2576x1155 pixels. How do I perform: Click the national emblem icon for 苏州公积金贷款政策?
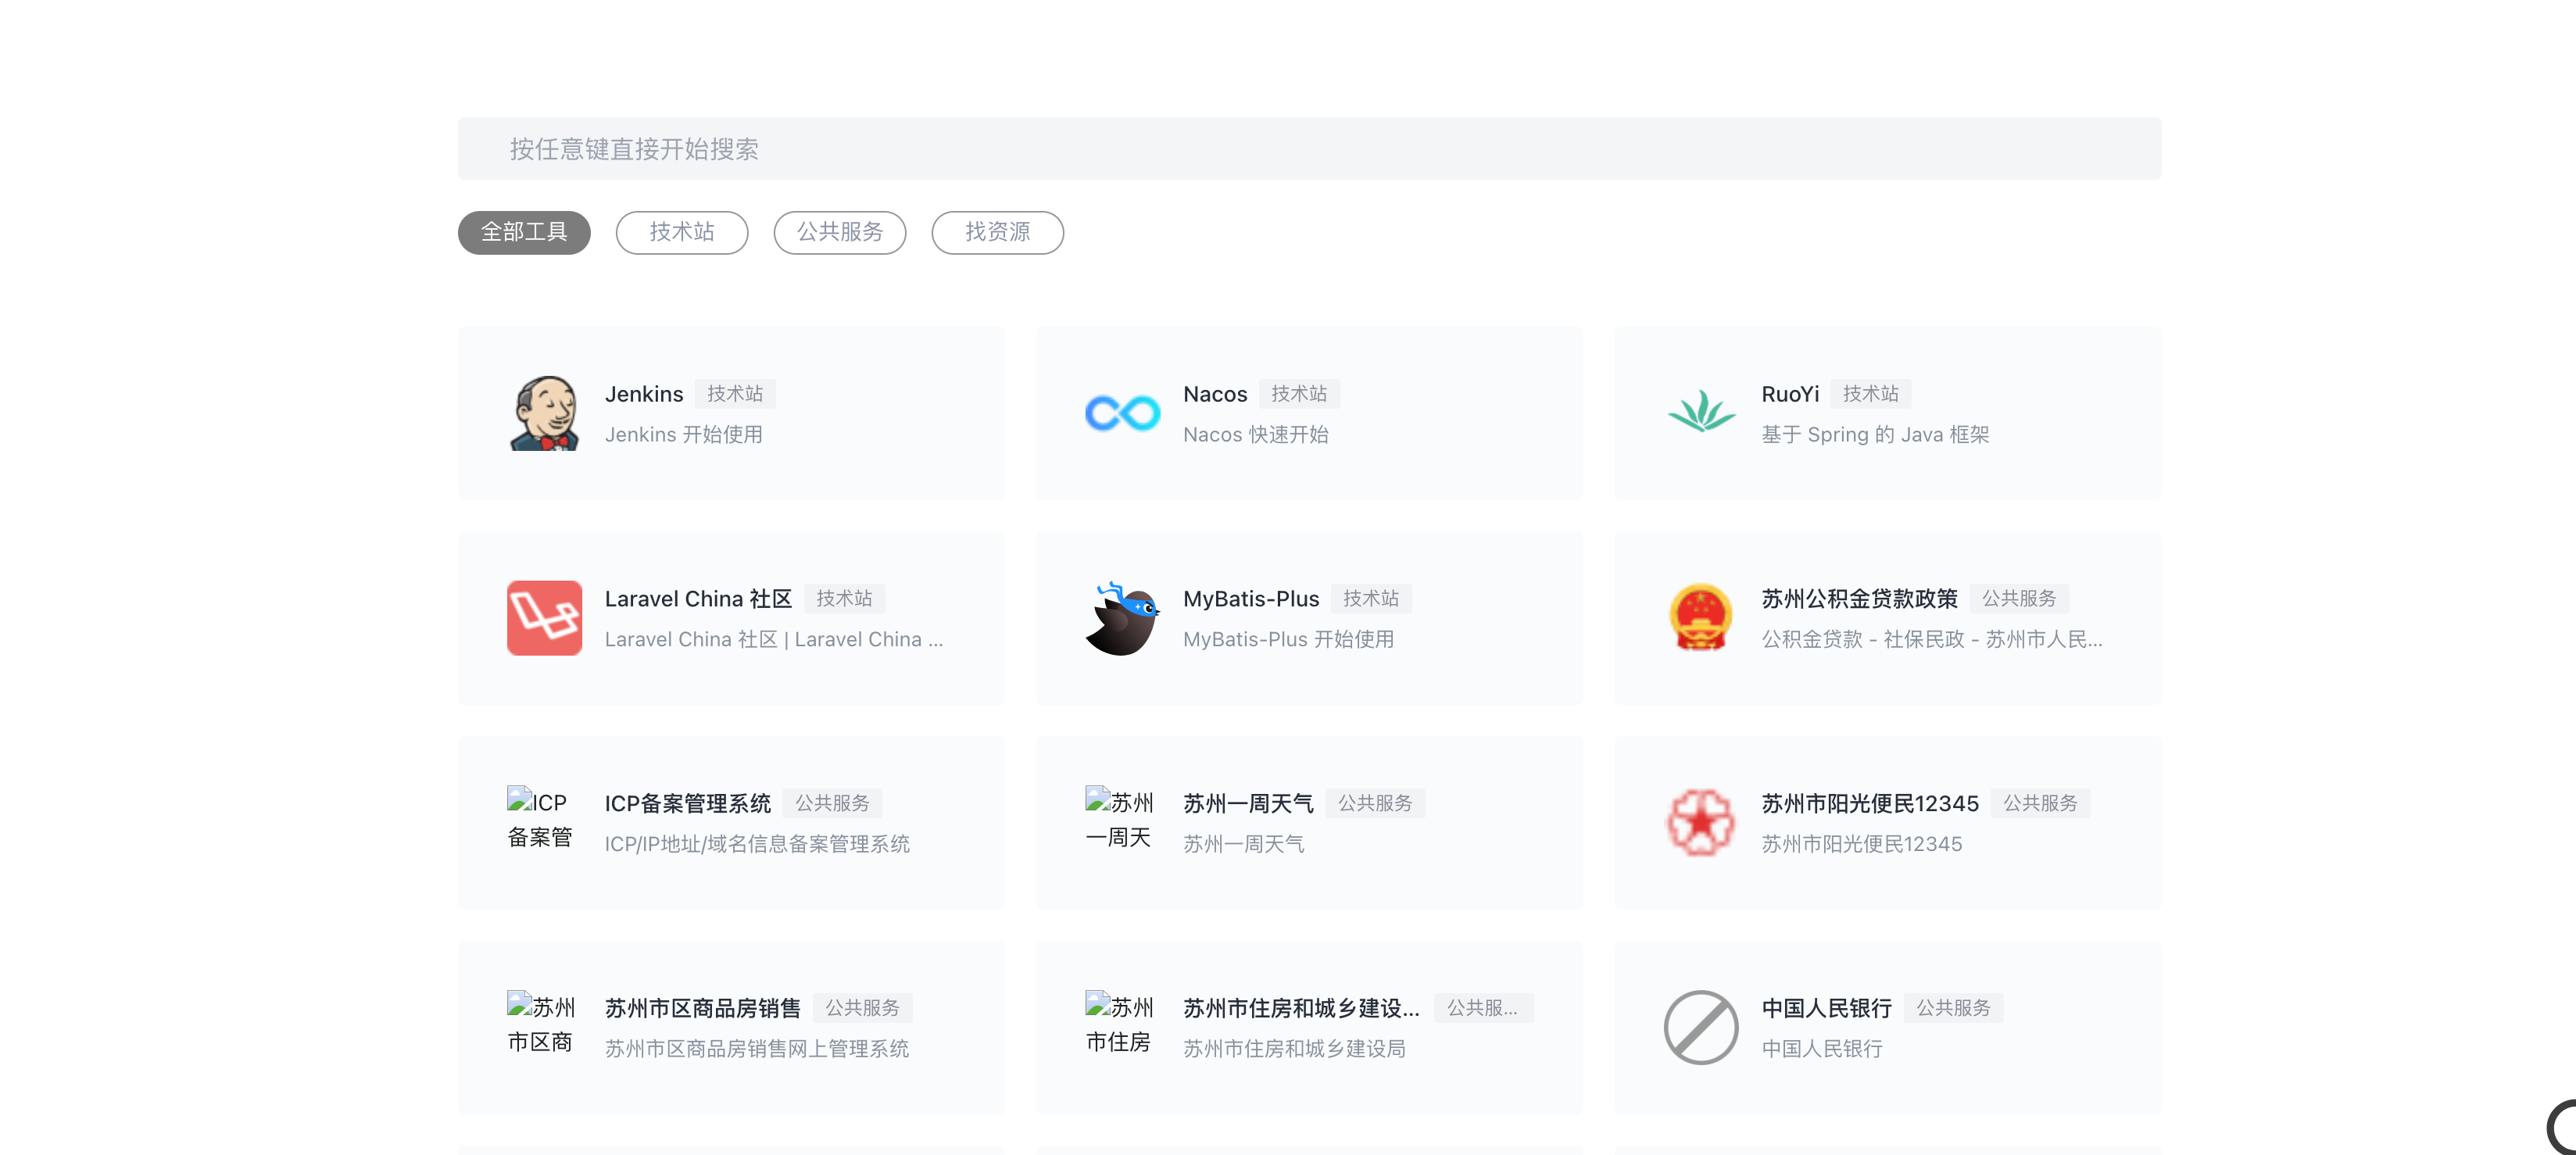(x=1700, y=618)
